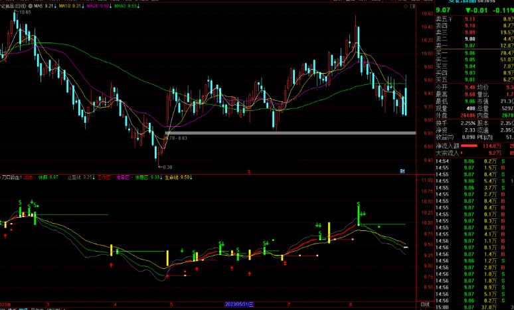Image resolution: width=514 pixels, height=310 pixels.
Task: Click the 10.60 label on the price axis
Action: (x=428, y=14)
